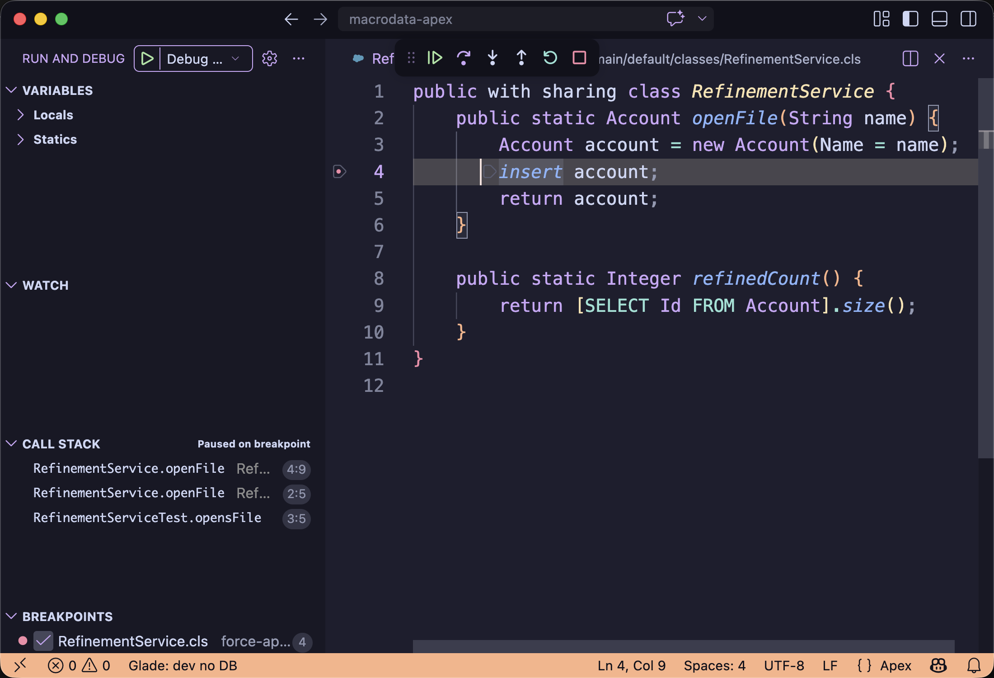994x678 pixels.
Task: Select call stack frame RefinementService.openFile 2:5
Action: [163, 493]
